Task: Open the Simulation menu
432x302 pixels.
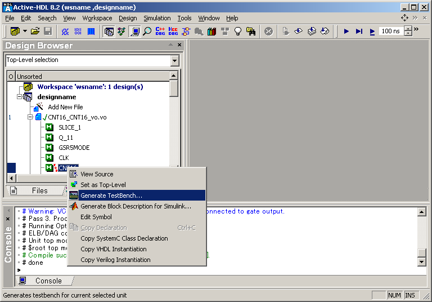Action: [157, 18]
